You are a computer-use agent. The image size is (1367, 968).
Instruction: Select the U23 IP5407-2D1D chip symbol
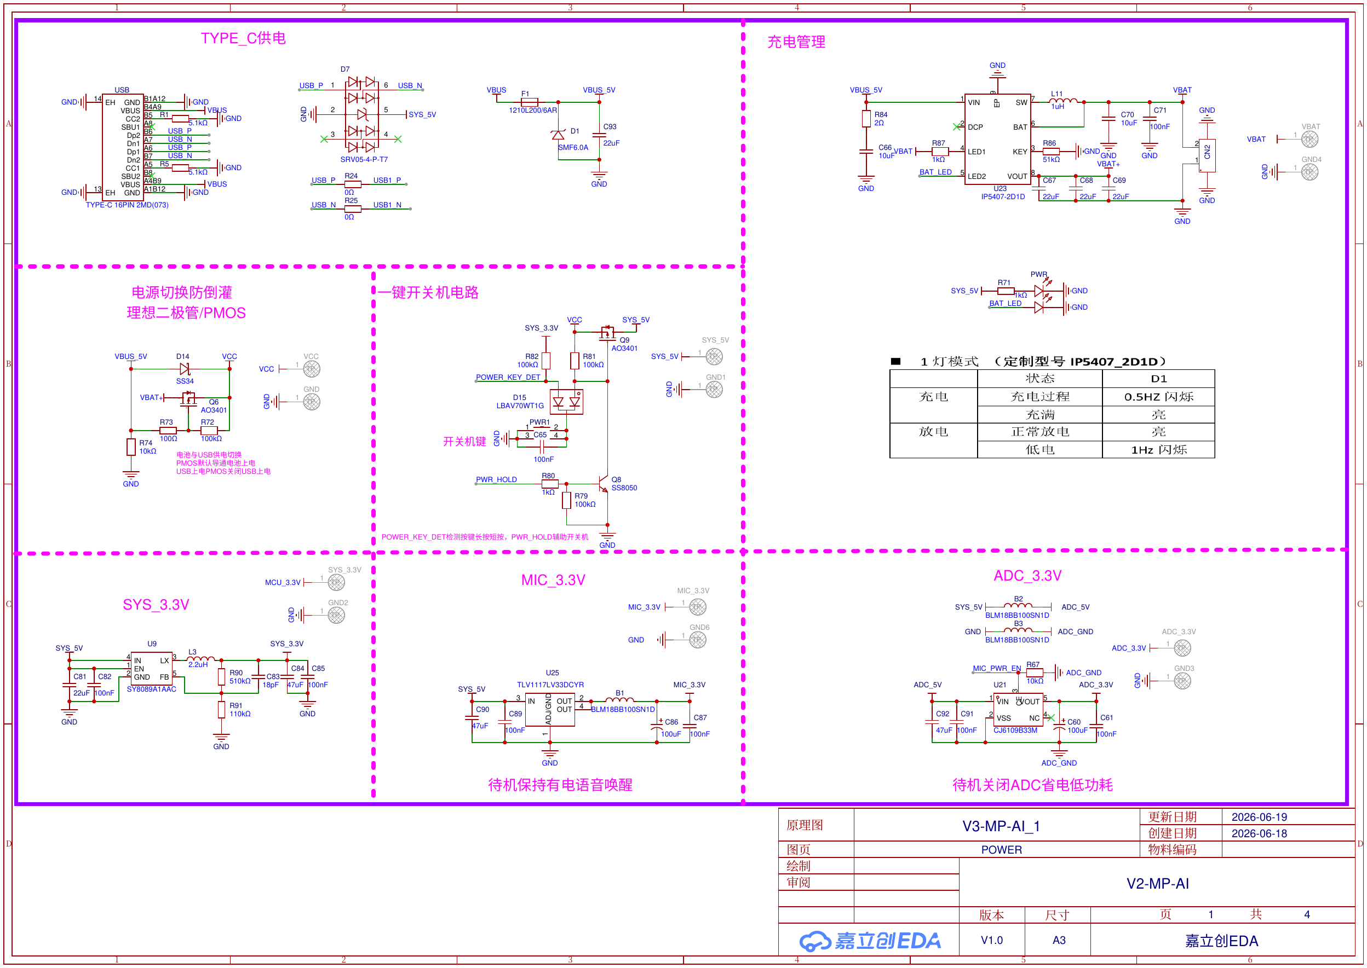point(998,139)
